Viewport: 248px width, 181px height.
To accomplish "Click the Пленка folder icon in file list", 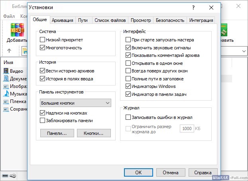I will click(6, 101).
